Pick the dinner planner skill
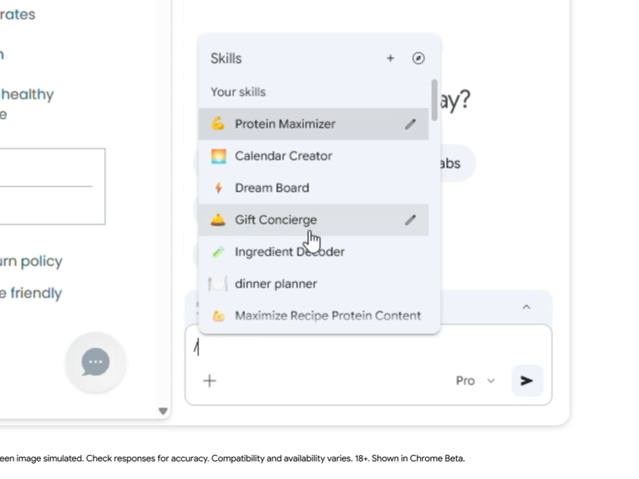The height and width of the screenshot is (479, 639). click(x=276, y=284)
